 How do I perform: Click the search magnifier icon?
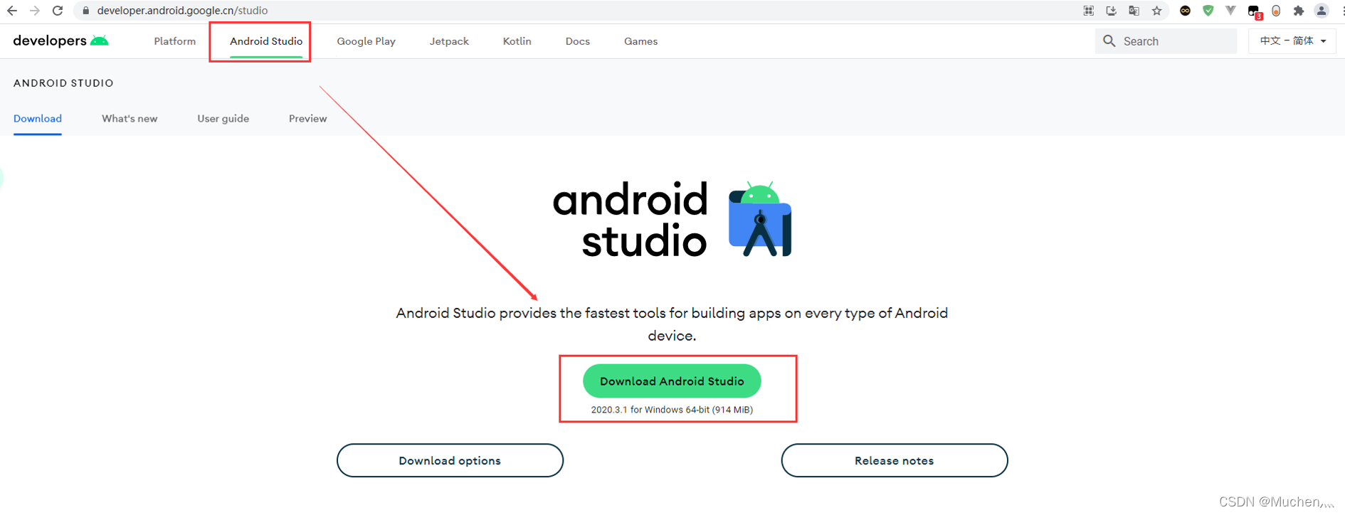(x=1109, y=41)
